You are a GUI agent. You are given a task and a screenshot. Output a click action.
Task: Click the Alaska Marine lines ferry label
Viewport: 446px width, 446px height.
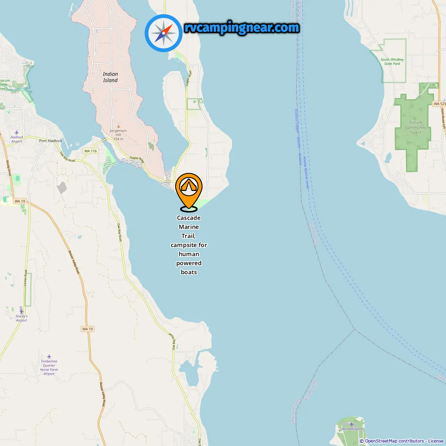306,172
